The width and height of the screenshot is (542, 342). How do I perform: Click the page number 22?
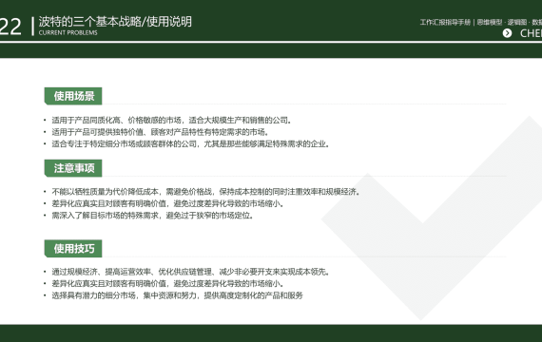tap(10, 27)
